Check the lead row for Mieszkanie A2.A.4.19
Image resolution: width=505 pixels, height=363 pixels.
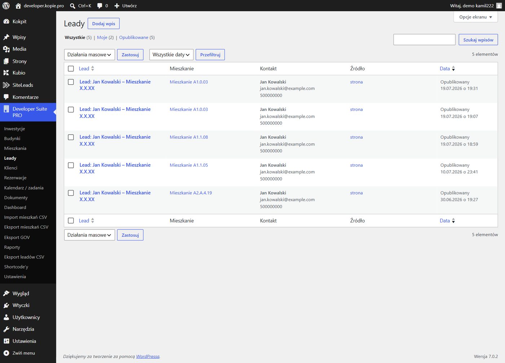[71, 193]
